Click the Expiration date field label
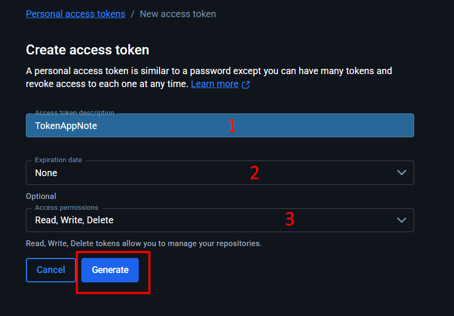Screen dimensions: 454x316 [x=58, y=160]
